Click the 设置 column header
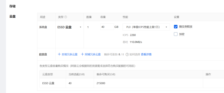This screenshot has height=93, width=224. point(176,17)
